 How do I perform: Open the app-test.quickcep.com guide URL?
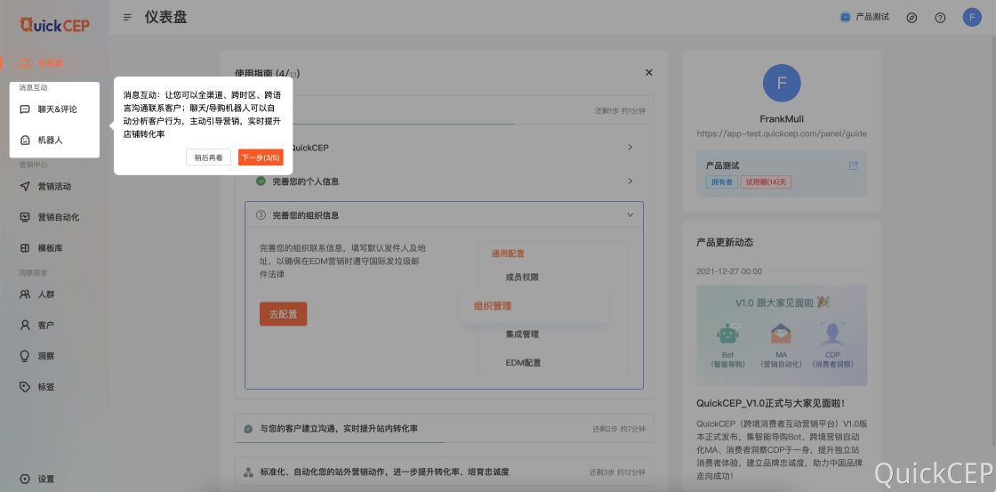(782, 133)
